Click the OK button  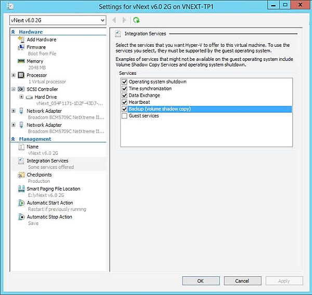tap(200, 281)
